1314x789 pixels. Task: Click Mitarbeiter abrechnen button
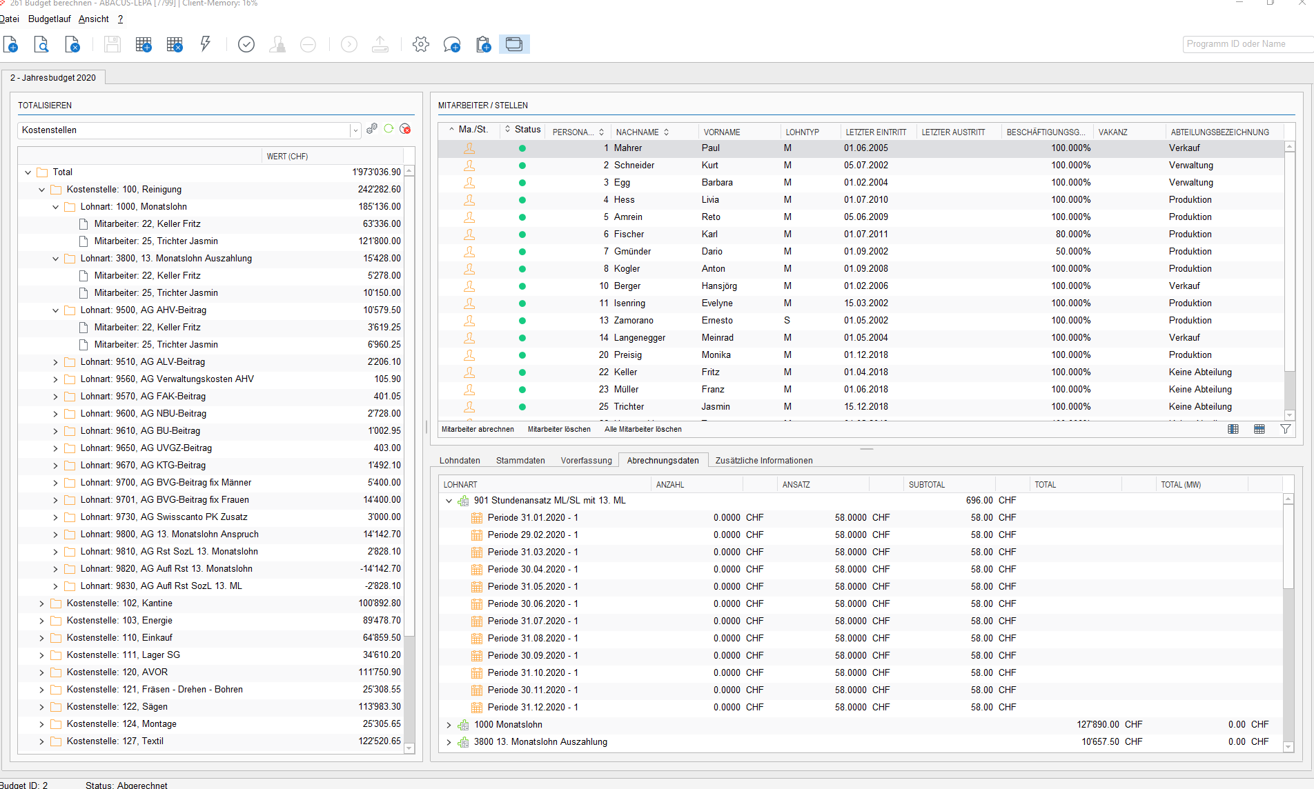click(x=478, y=429)
